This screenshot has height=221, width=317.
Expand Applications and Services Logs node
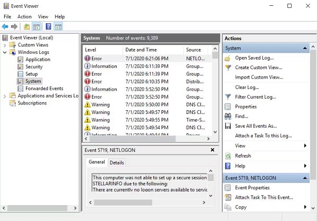coord(5,96)
